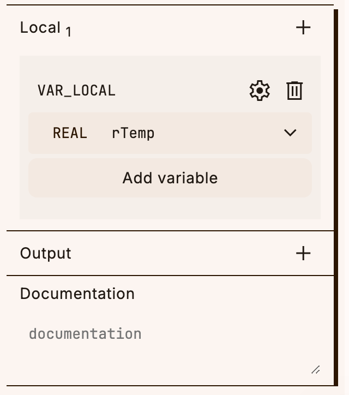
Task: Add a new Output variable block
Action: (303, 253)
